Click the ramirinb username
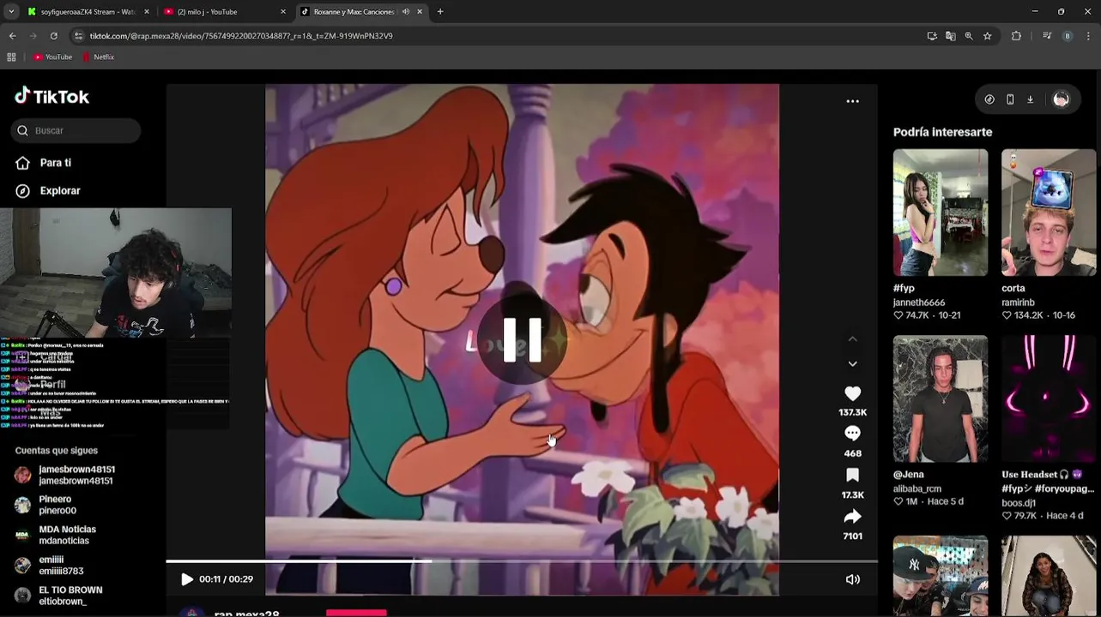 1018,303
